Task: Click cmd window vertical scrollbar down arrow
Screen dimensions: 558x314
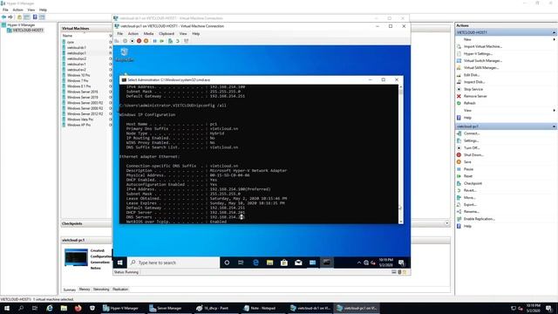Action: tap(401, 222)
